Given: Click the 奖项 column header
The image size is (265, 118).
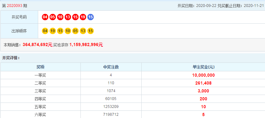Looking at the screenshot, I should click(x=41, y=67).
